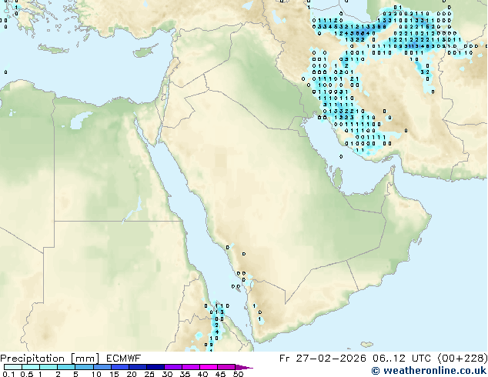Screen dimensions: 488x377
Task: Click the 'Precipitation' title text
Action: click(x=32, y=359)
